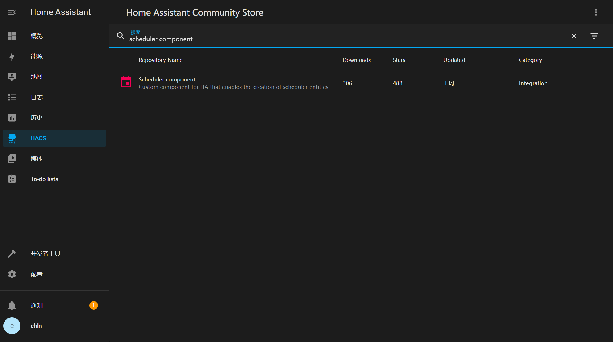Viewport: 613px width, 342px height.
Task: Click the chln user avatar
Action: point(12,326)
